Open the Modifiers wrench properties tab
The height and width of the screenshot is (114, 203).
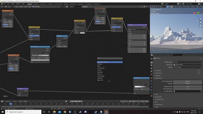(x=152, y=81)
